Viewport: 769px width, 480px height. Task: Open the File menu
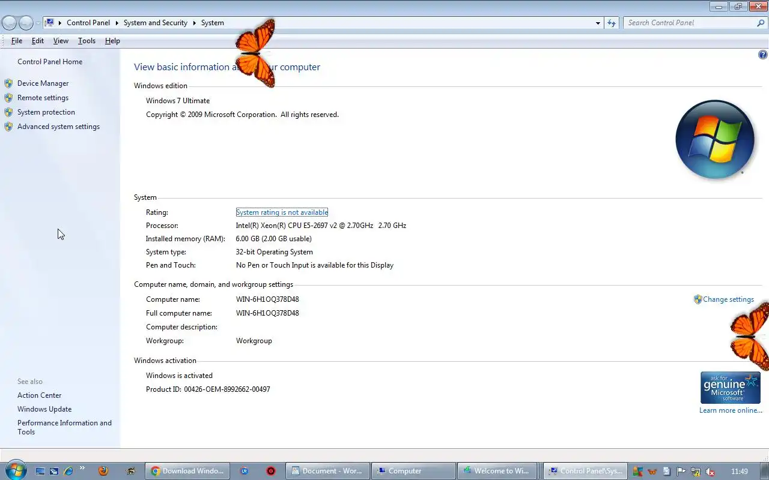(17, 41)
